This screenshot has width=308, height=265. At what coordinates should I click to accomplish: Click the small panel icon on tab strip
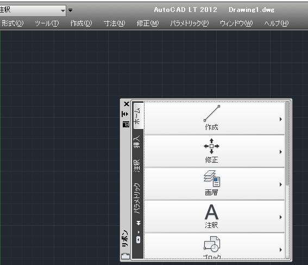pyautogui.click(x=138, y=239)
